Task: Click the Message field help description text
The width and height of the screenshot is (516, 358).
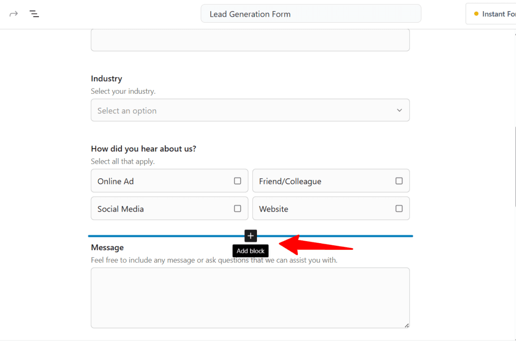Action: pyautogui.click(x=214, y=260)
